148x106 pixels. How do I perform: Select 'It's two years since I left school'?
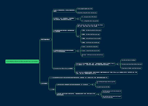click(89, 17)
